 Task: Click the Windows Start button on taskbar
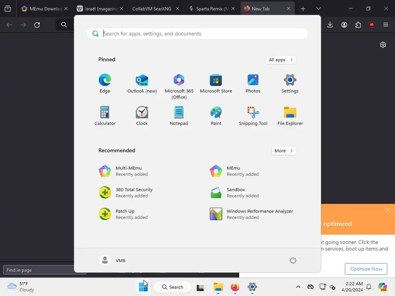143,287
